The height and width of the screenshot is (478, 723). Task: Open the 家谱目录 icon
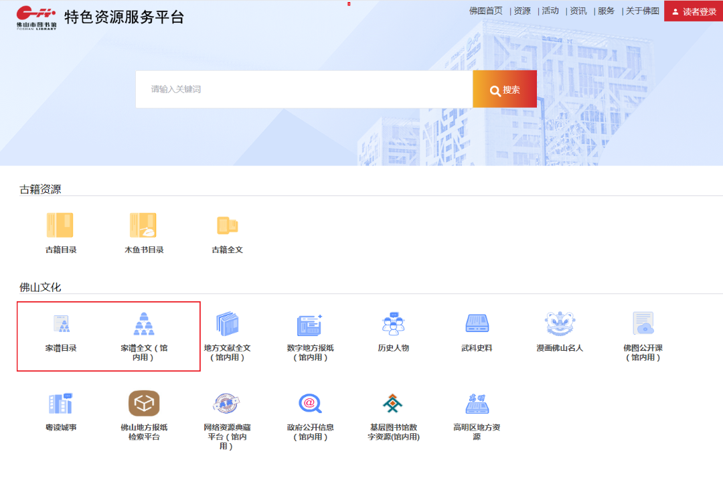pos(61,323)
